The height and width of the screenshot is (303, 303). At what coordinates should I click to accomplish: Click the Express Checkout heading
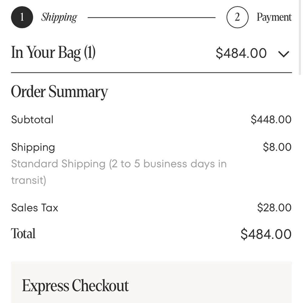[x=75, y=286]
